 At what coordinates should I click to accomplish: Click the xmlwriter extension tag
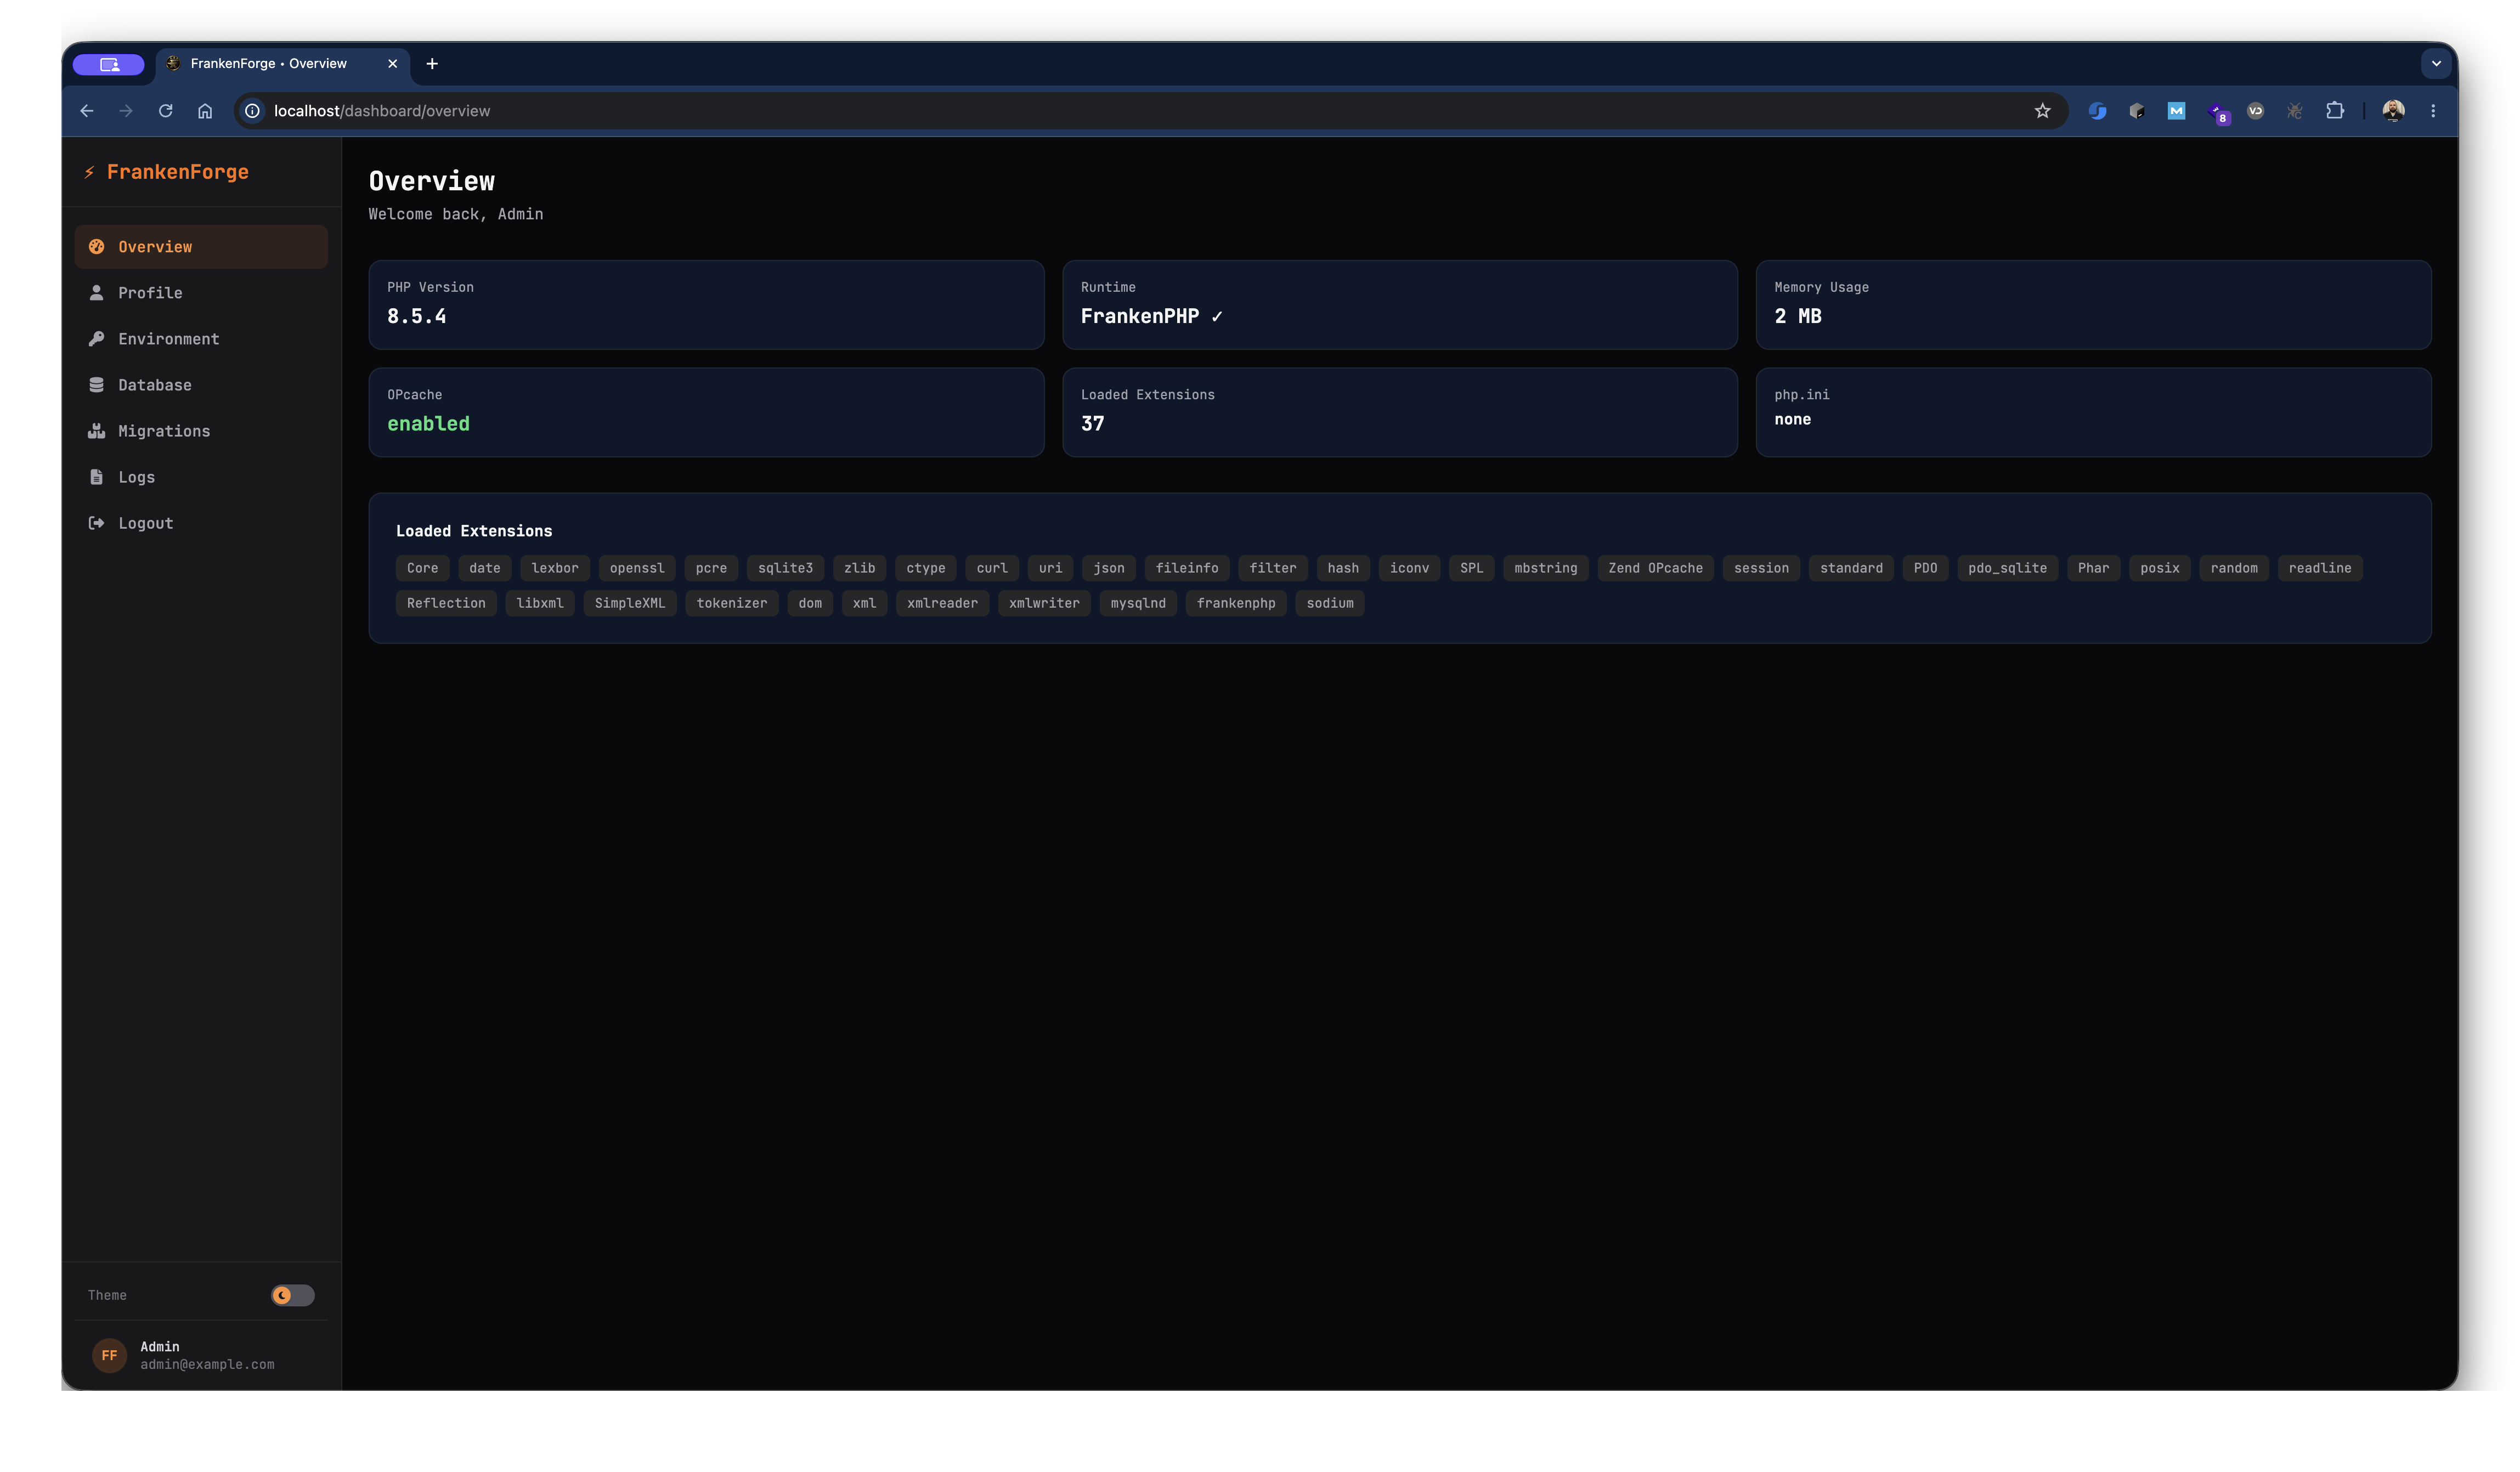point(1044,603)
